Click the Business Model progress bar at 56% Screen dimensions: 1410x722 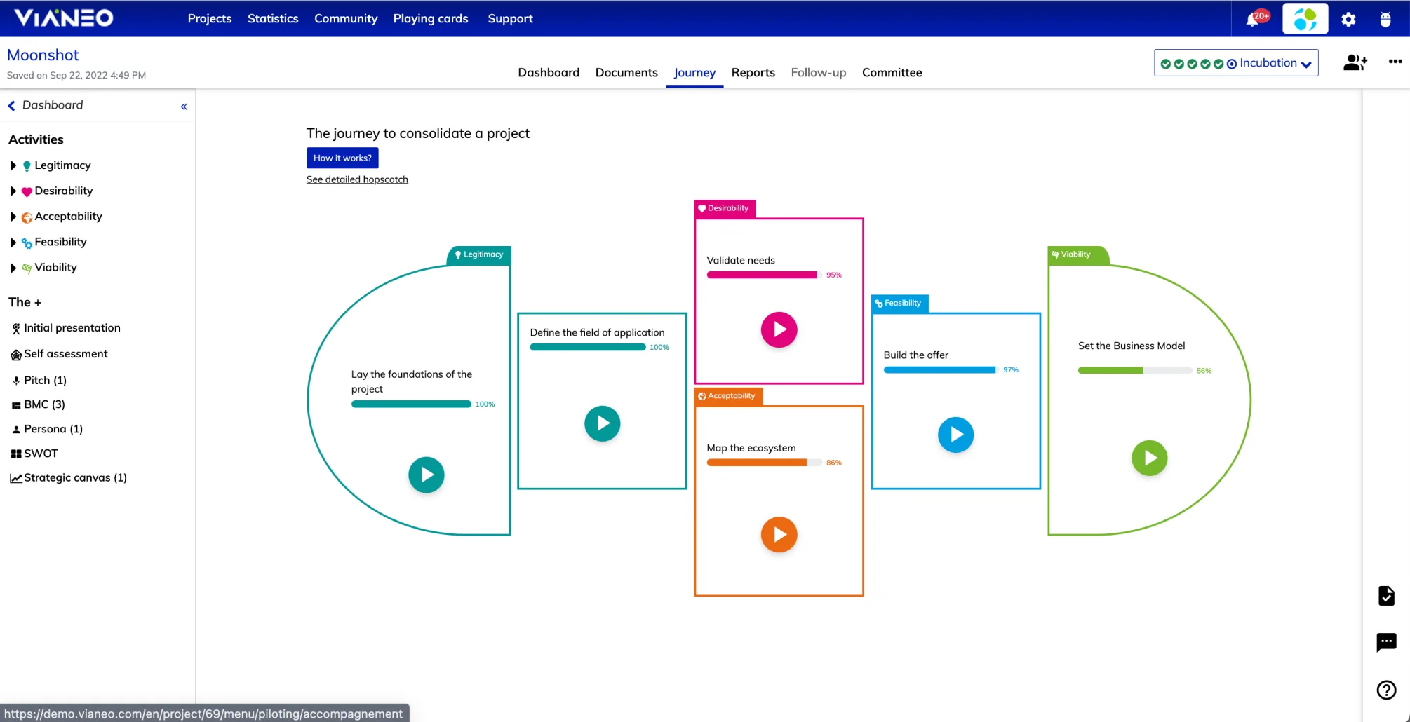click(1135, 370)
